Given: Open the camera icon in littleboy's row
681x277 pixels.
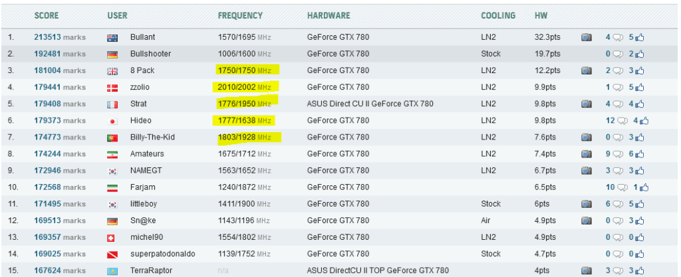Looking at the screenshot, I should coord(587,204).
